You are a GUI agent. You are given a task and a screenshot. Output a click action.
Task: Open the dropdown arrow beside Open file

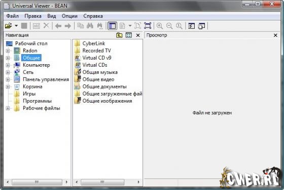click(x=16, y=26)
